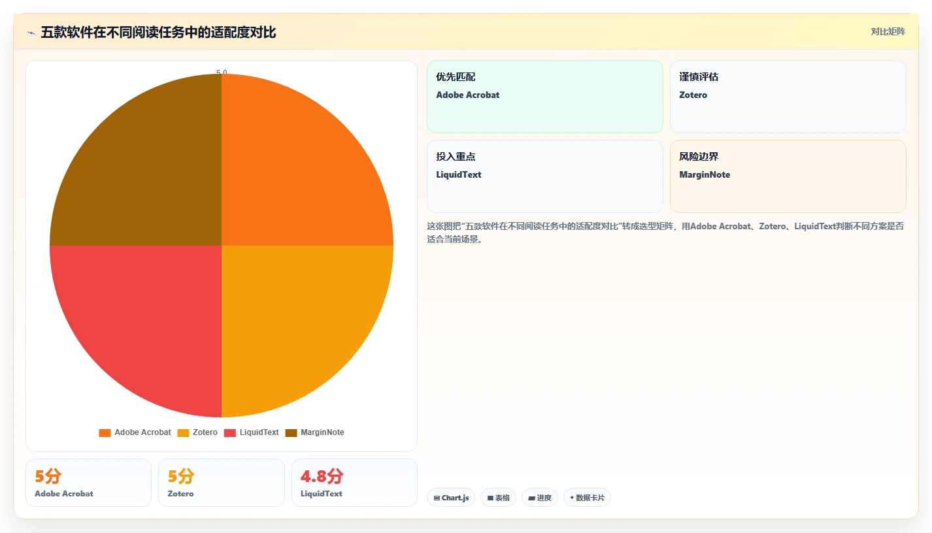Open the 风险边界 MarginNote card

[x=788, y=176]
